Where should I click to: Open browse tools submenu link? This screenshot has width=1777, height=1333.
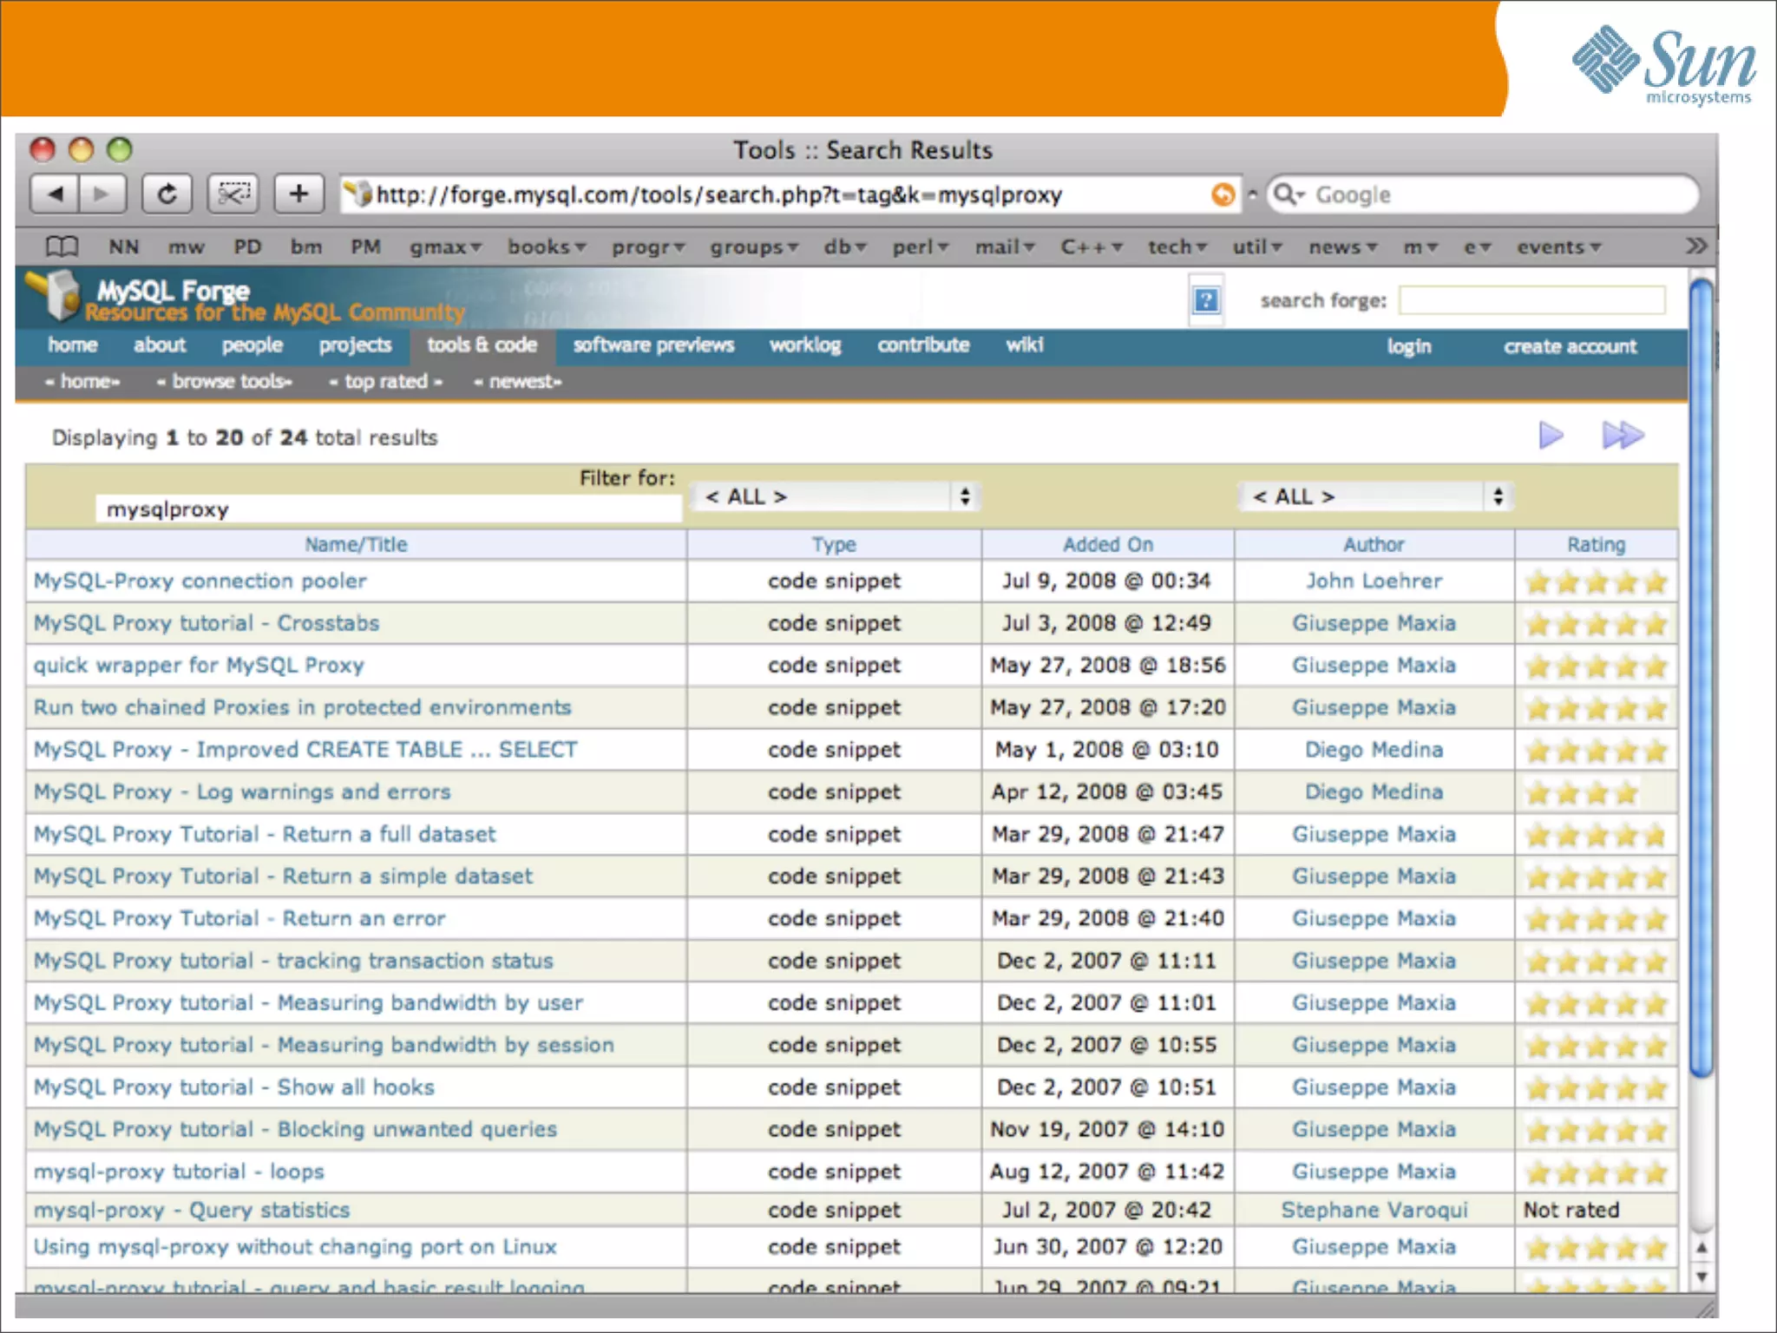224,381
